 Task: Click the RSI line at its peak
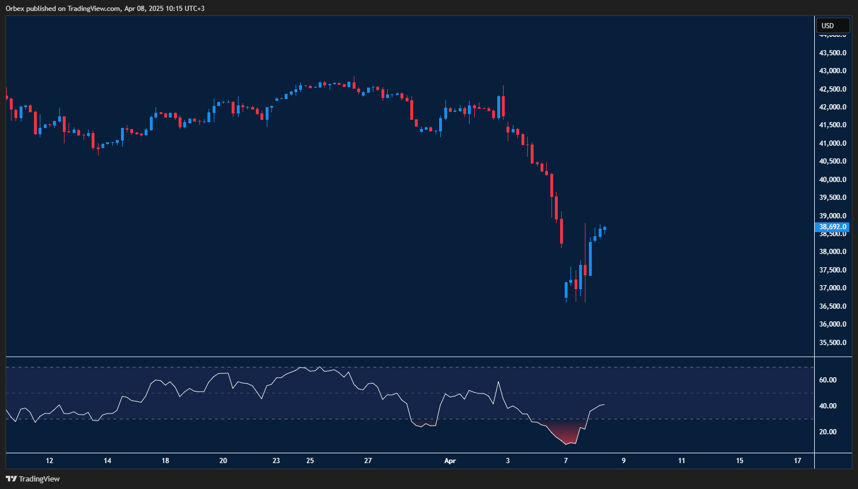319,366
